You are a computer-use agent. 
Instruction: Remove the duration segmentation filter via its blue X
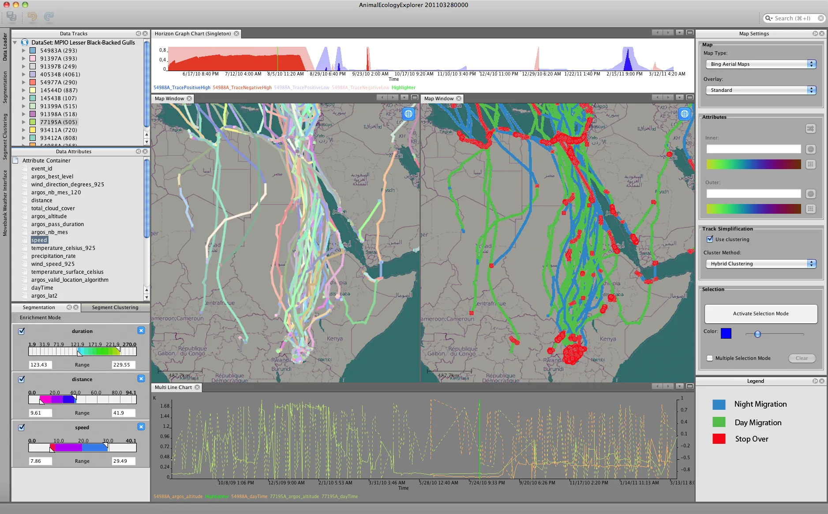click(141, 330)
